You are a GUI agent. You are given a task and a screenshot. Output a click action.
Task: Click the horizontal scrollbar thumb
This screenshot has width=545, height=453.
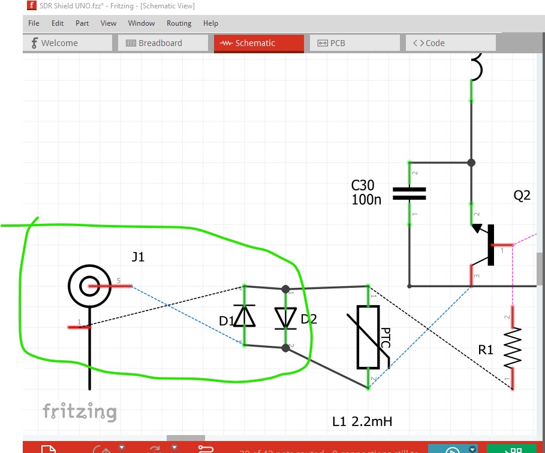[x=186, y=437]
